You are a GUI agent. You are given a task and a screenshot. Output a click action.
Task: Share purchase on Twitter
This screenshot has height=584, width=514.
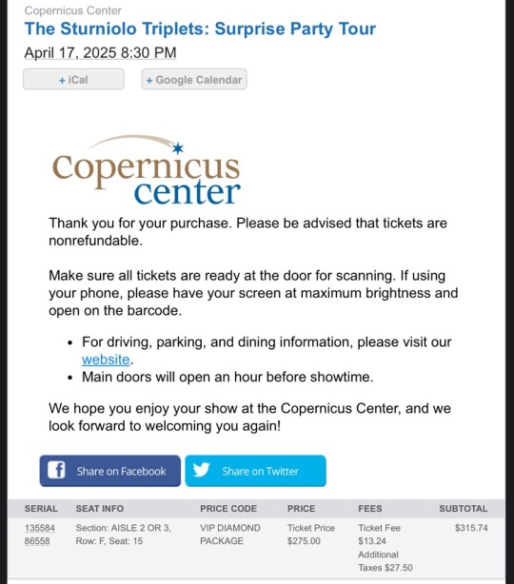(x=255, y=471)
